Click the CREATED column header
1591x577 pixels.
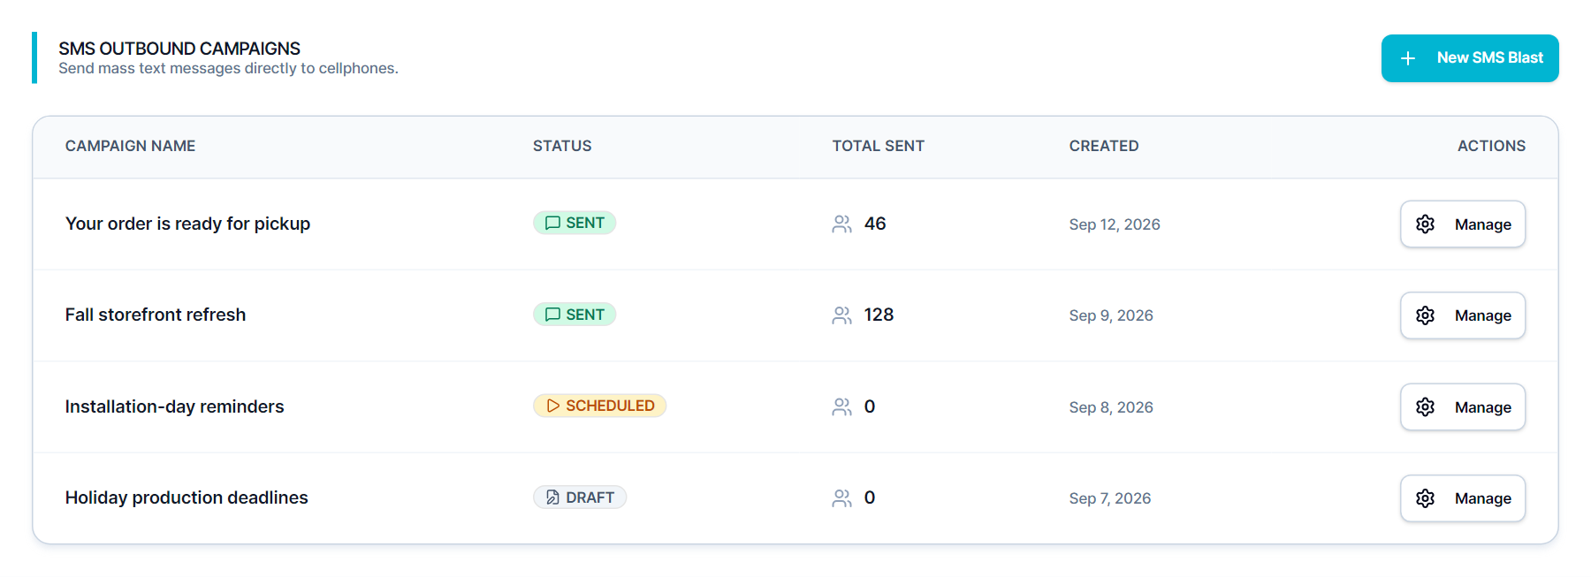pyautogui.click(x=1104, y=146)
